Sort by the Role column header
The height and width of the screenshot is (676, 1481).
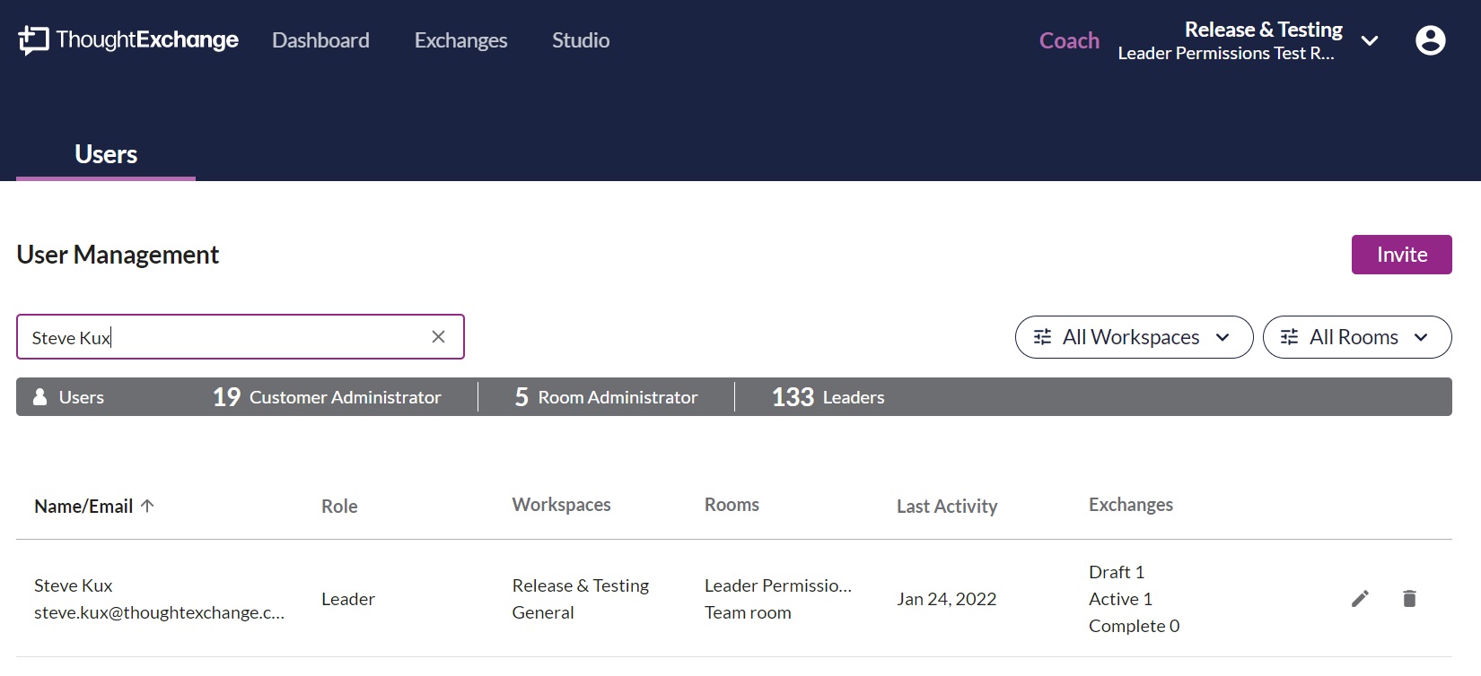click(339, 506)
